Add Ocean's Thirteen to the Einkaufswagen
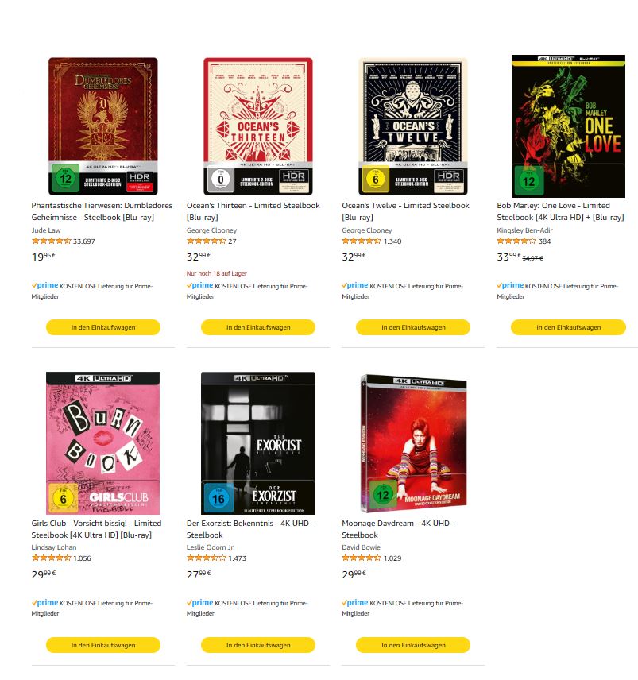This screenshot has width=638, height=680. click(x=258, y=327)
